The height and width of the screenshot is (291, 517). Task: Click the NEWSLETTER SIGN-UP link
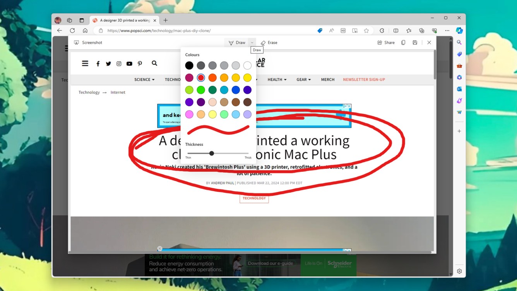(364, 80)
